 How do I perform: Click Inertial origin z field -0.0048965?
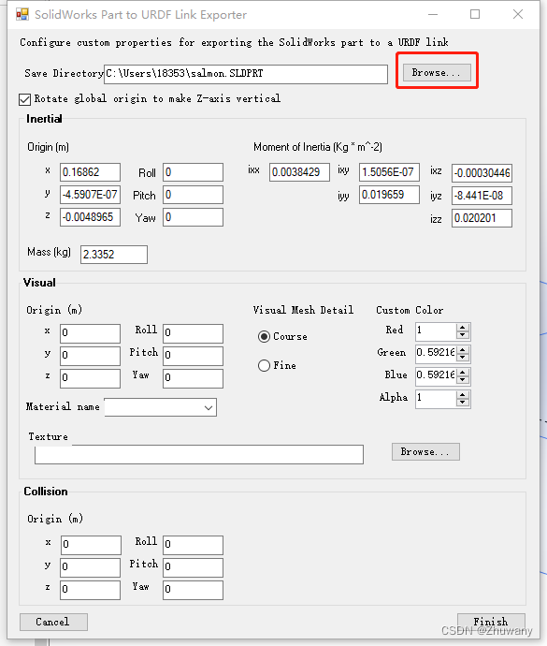point(90,217)
